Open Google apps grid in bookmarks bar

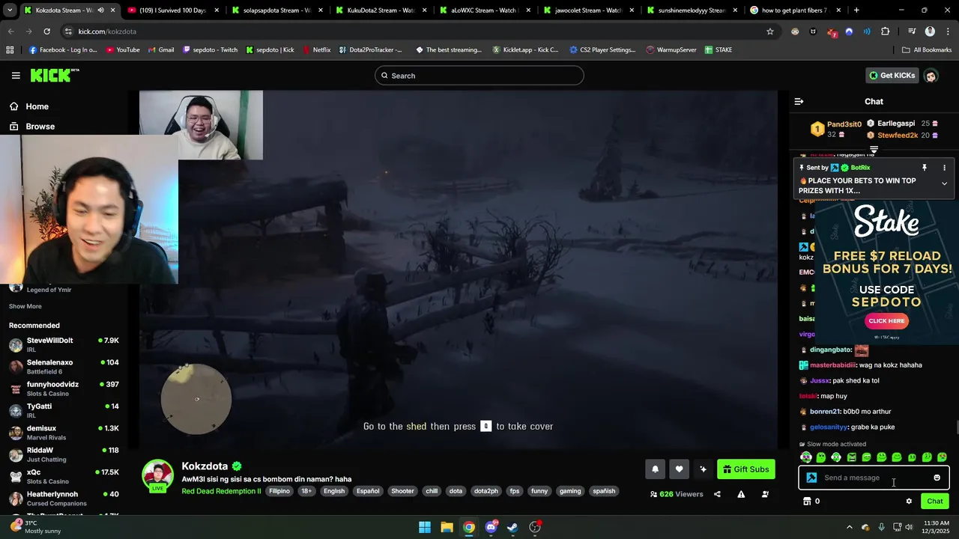point(10,50)
